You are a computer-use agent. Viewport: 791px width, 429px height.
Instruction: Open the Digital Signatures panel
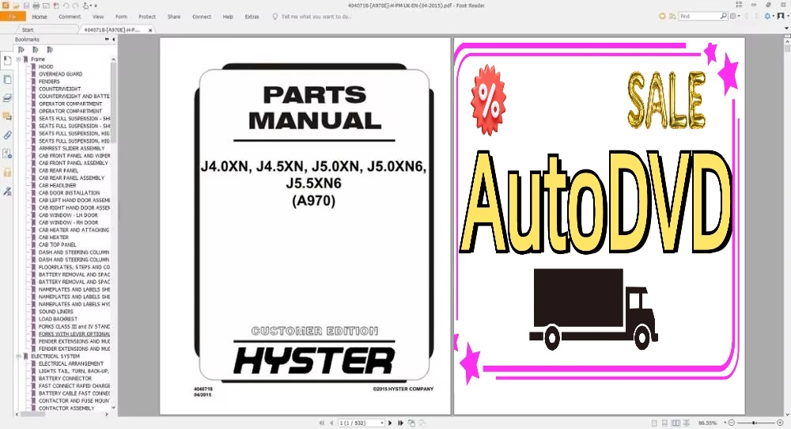pos(7,192)
